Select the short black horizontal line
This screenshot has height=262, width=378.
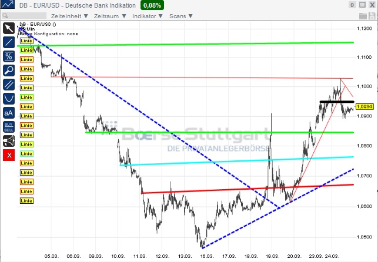pyautogui.click(x=337, y=102)
